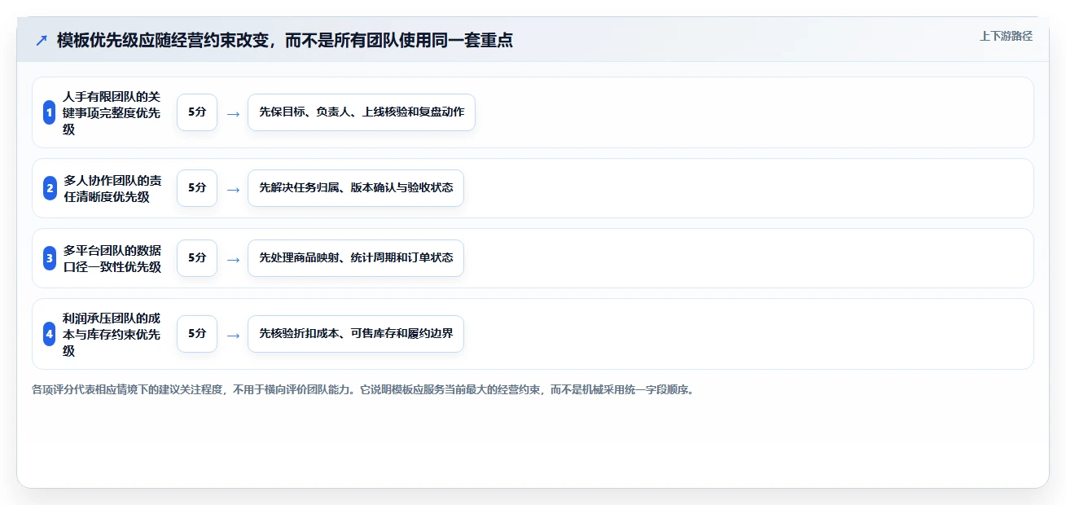Click the footnote starting with 各项评分代表相应情境下
Viewport: 1066px width, 505px height.
tap(363, 389)
